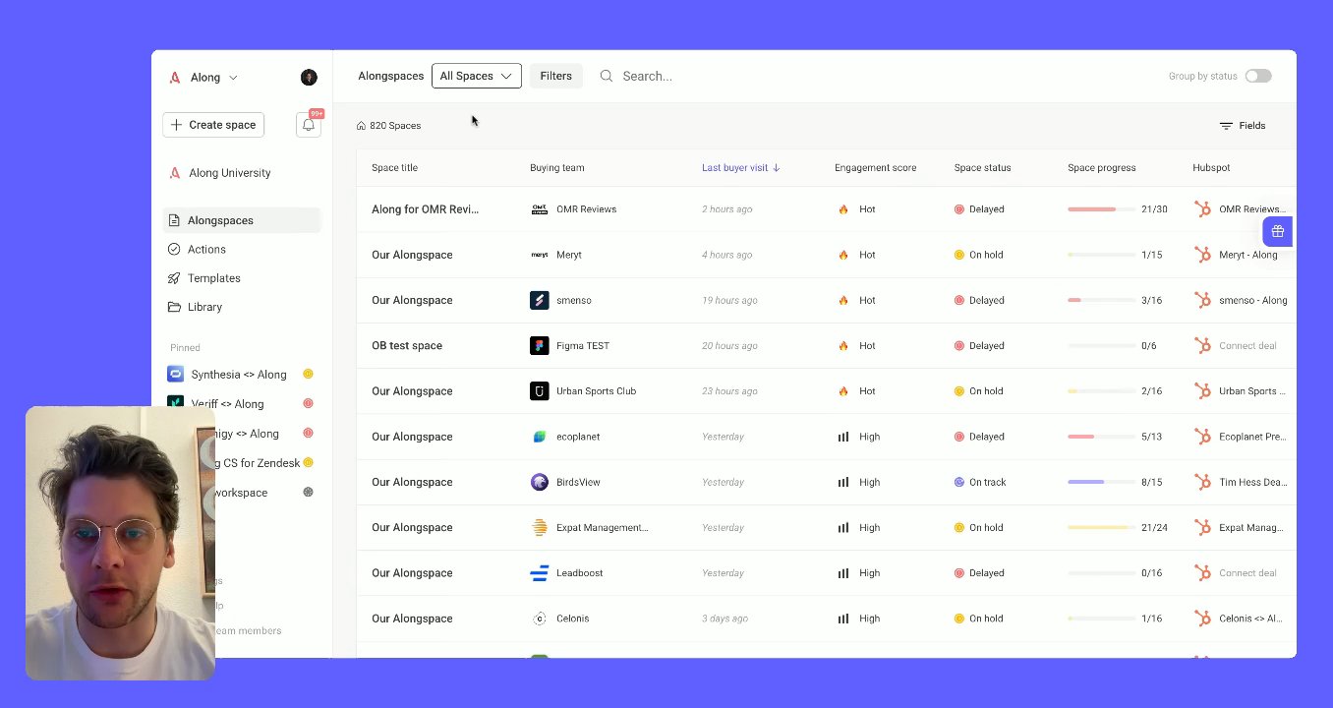Toggle the Group by status switch
The height and width of the screenshot is (708, 1333).
(1258, 76)
